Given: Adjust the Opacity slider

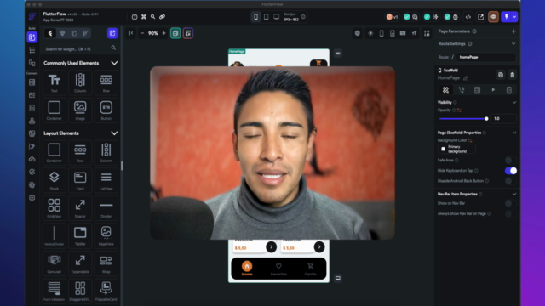Looking at the screenshot, I should pos(463,119).
